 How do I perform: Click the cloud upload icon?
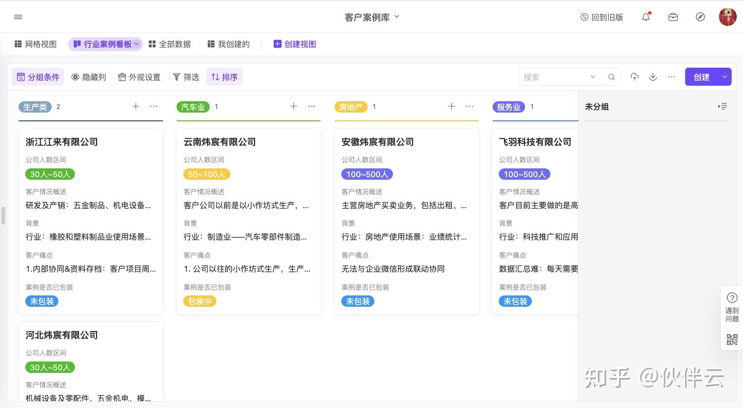point(635,77)
